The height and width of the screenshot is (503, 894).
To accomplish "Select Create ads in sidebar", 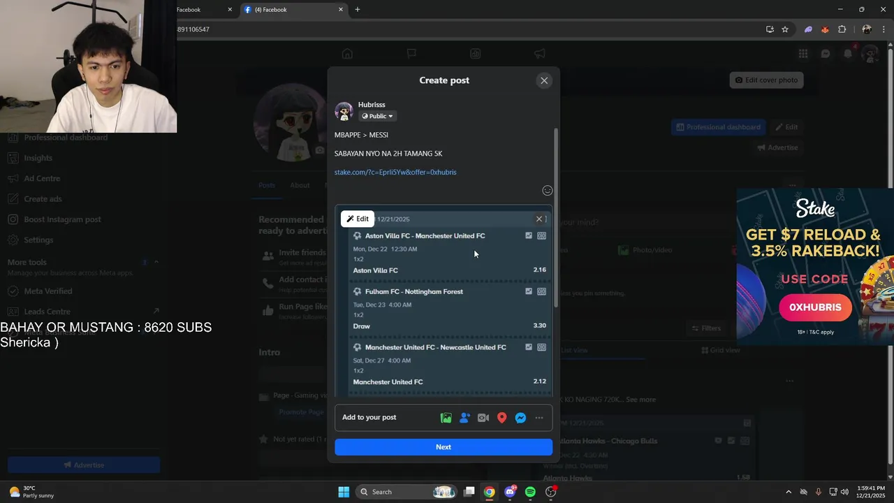I will (x=43, y=199).
